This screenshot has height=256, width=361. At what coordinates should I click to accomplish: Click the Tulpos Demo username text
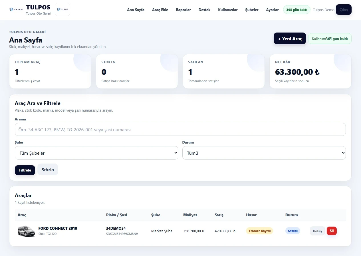tap(324, 10)
